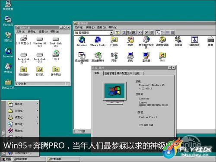Open the VMware Tools control panel icon
The image size is (216, 162).
98,41
